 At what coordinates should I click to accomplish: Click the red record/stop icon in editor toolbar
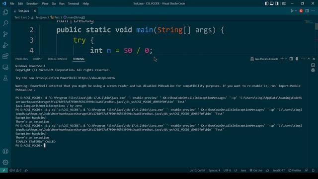301,11
